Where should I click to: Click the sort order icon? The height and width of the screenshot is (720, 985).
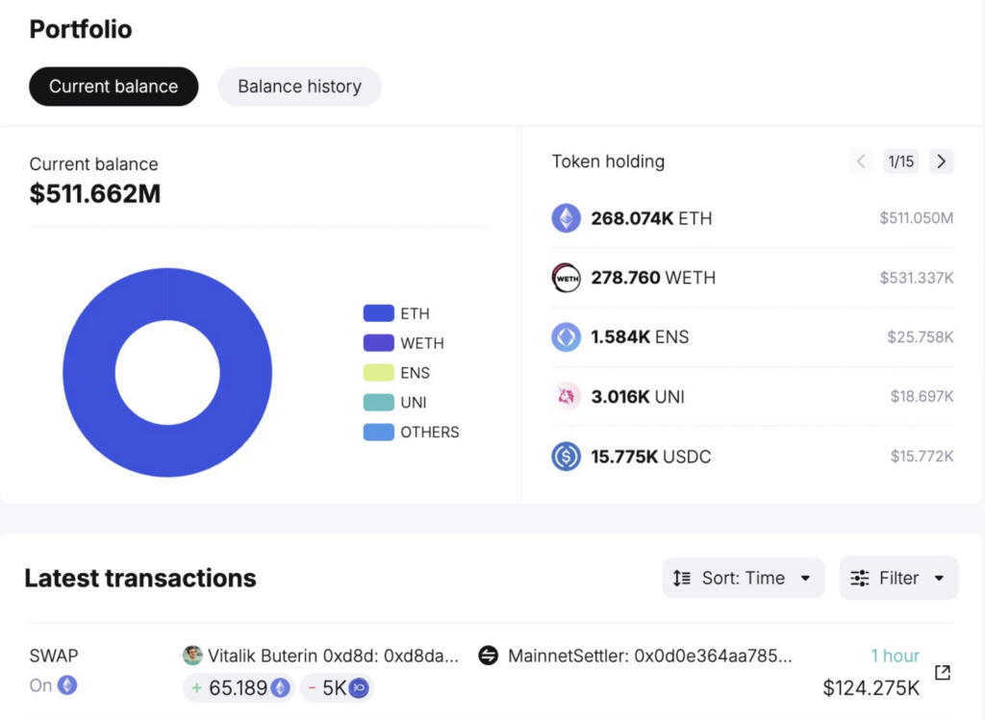point(682,578)
